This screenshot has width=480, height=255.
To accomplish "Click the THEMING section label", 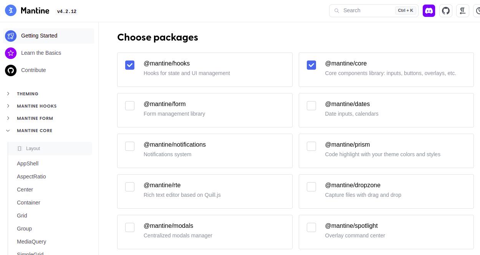I will [28, 94].
